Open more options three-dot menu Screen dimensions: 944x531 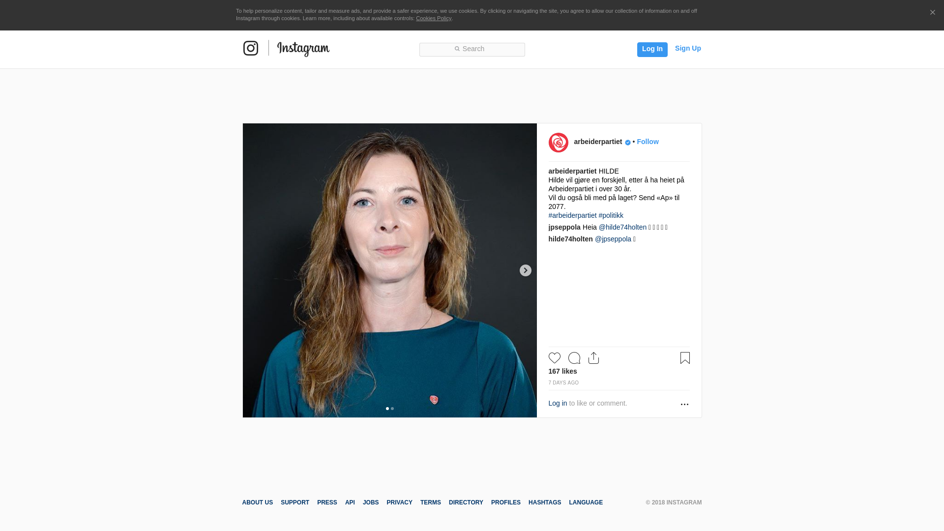pyautogui.click(x=684, y=404)
